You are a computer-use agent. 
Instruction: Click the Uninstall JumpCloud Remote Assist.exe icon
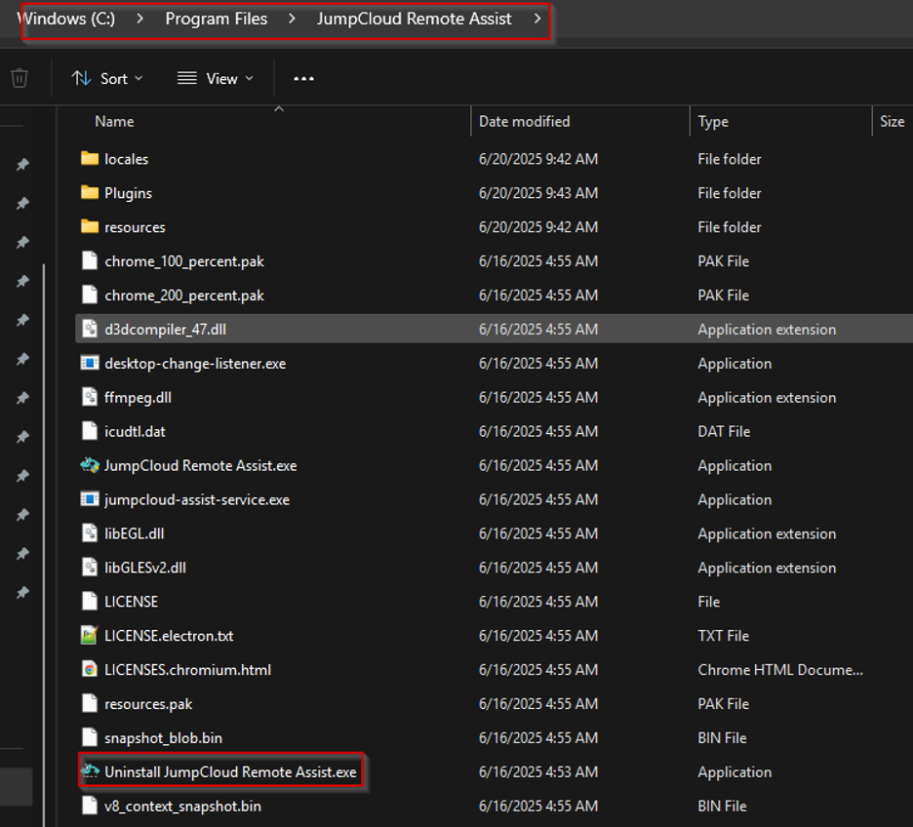click(90, 771)
